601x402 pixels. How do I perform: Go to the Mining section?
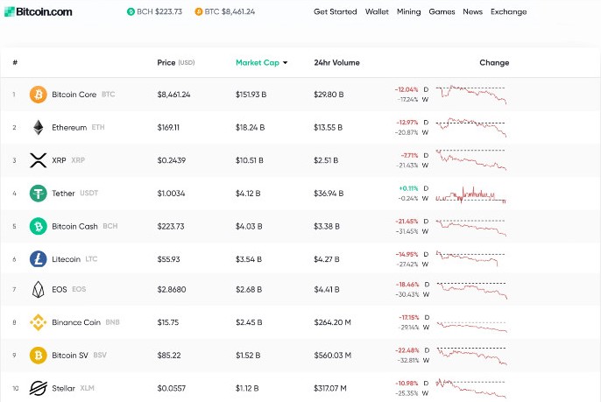coord(408,12)
